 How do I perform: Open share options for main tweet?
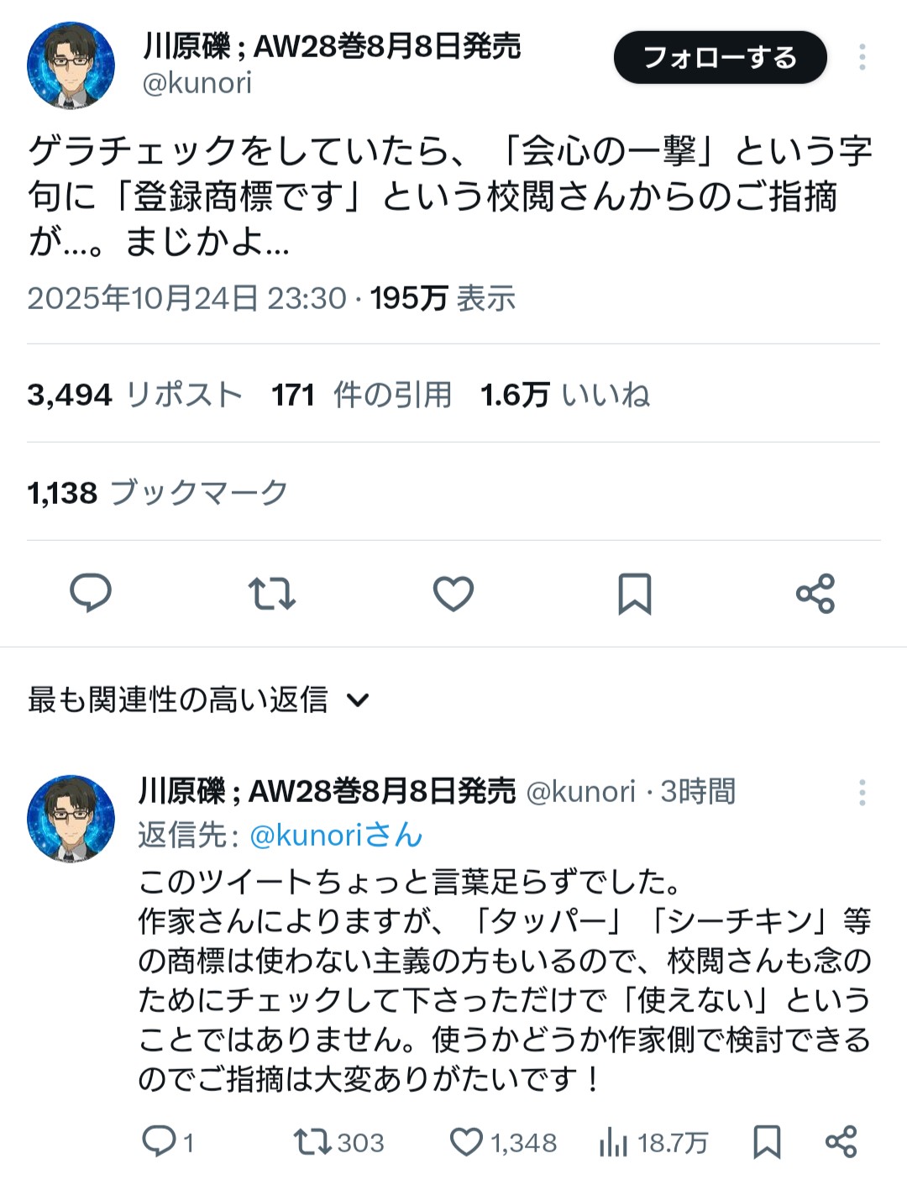pos(815,593)
